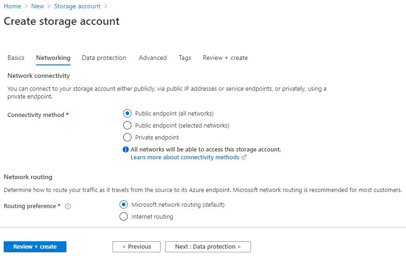Go to the Advanced tab
This screenshot has width=406, height=256.
(153, 58)
